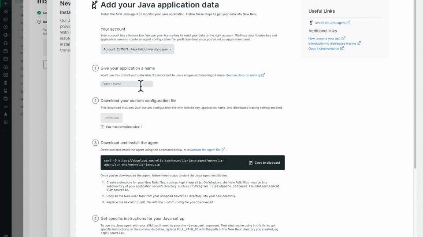The image size is (423, 237).
Task: Open Install the Java agent link
Action: [330, 23]
